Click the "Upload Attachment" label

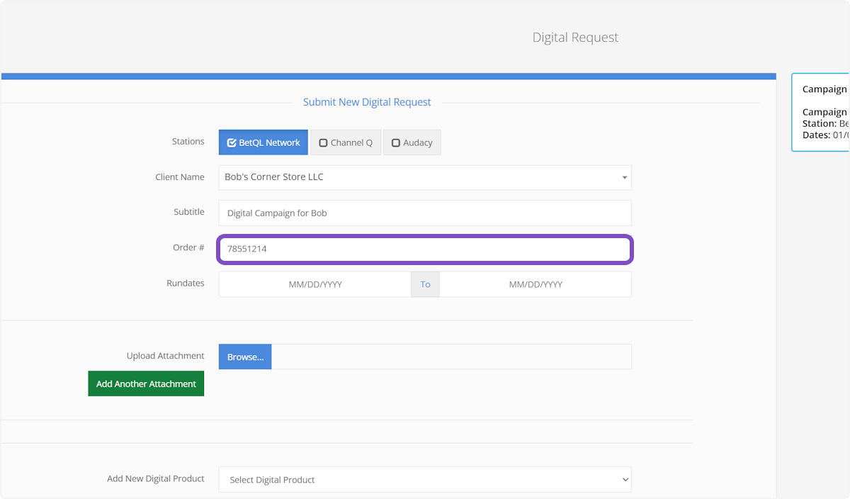point(165,356)
